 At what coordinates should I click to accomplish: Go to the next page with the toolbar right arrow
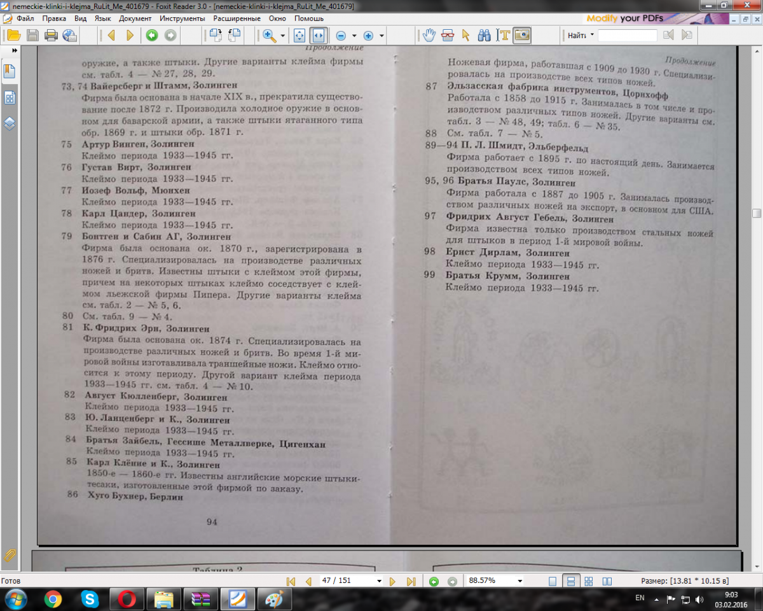pos(130,36)
